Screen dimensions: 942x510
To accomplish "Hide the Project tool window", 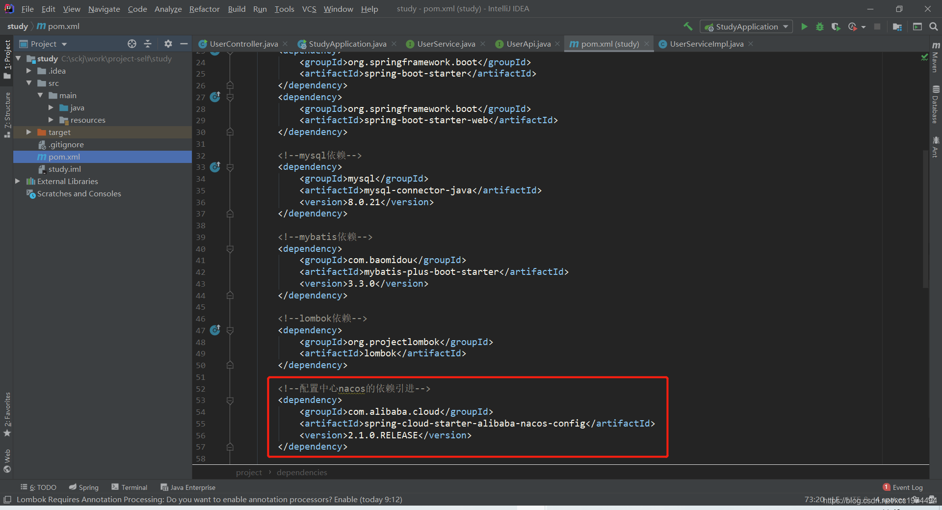I will click(184, 44).
